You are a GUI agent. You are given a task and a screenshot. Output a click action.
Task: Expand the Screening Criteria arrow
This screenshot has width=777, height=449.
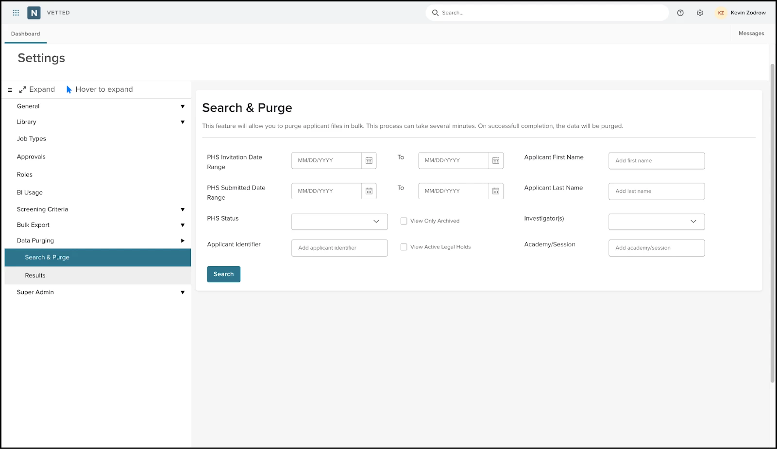coord(183,209)
